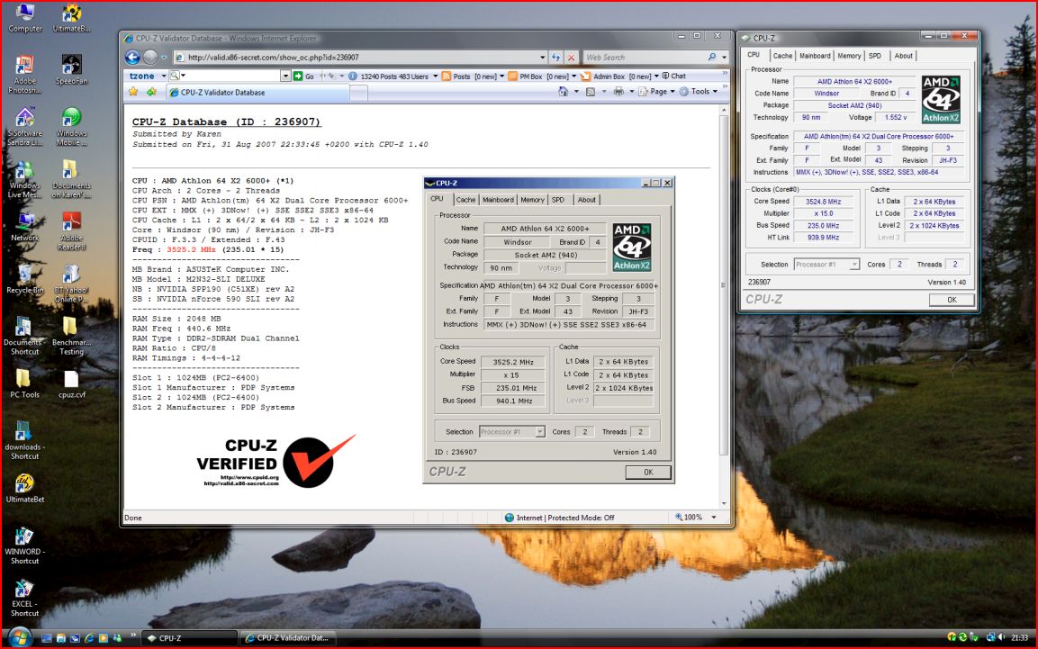
Task: Refresh the page using address bar icon
Action: (x=555, y=57)
